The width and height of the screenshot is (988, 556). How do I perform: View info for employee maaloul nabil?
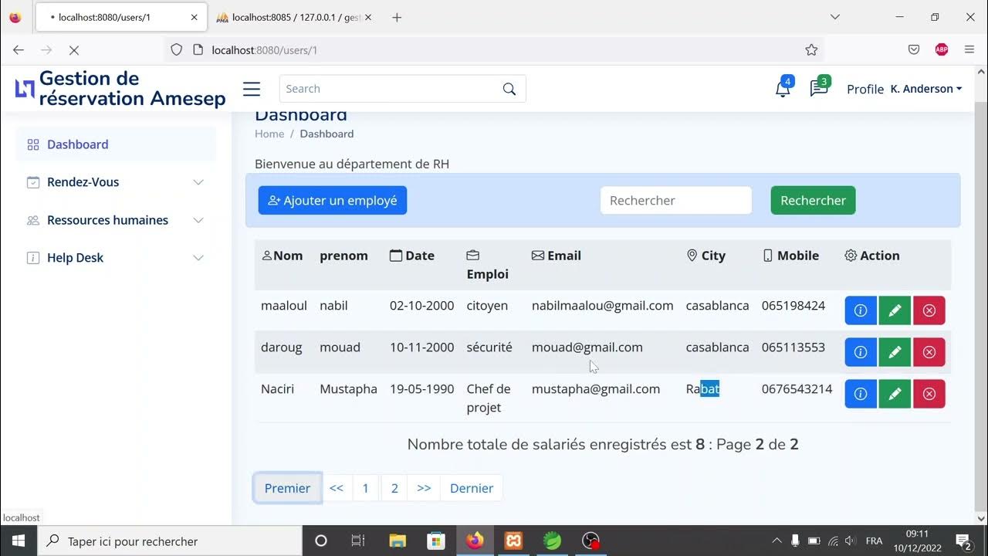(x=861, y=310)
